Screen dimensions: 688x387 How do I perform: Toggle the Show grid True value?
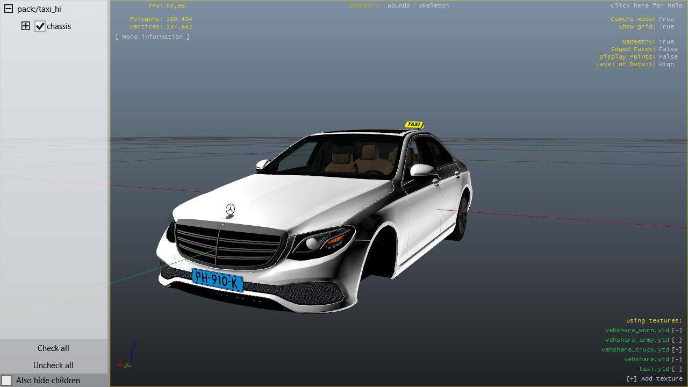(x=666, y=26)
